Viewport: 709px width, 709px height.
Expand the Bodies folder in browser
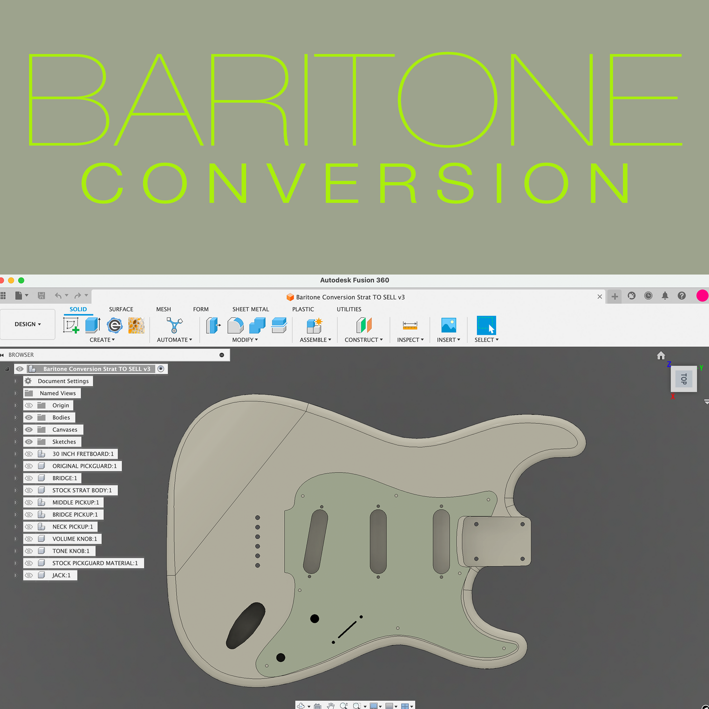[15, 418]
